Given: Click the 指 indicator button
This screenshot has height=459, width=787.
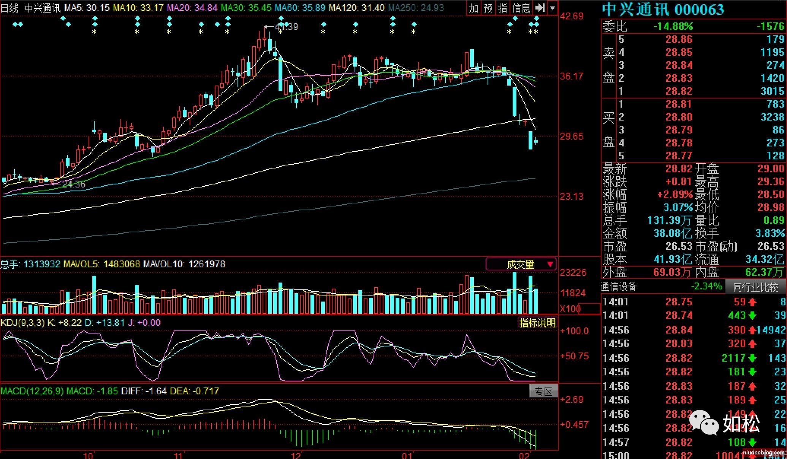Looking at the screenshot, I should coord(502,8).
